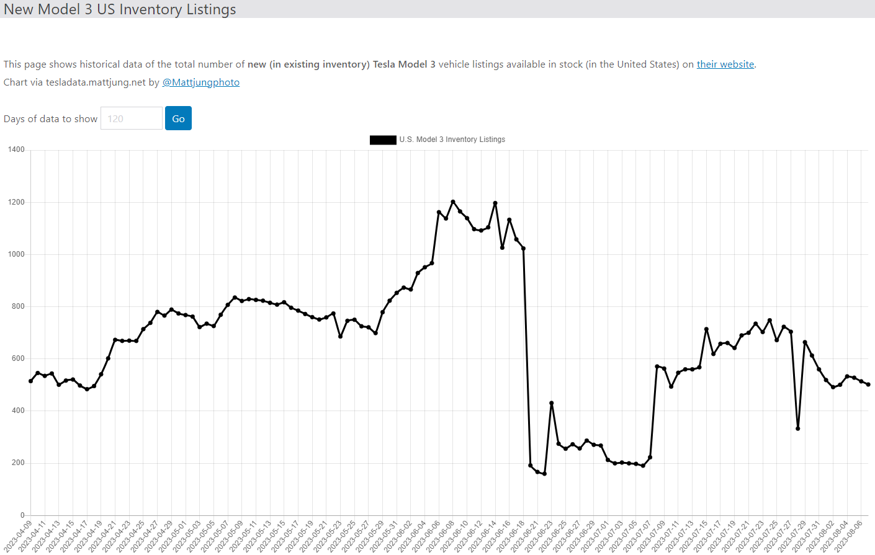The image size is (875, 555).
Task: Click the 200 y-axis label
Action: tap(19, 463)
